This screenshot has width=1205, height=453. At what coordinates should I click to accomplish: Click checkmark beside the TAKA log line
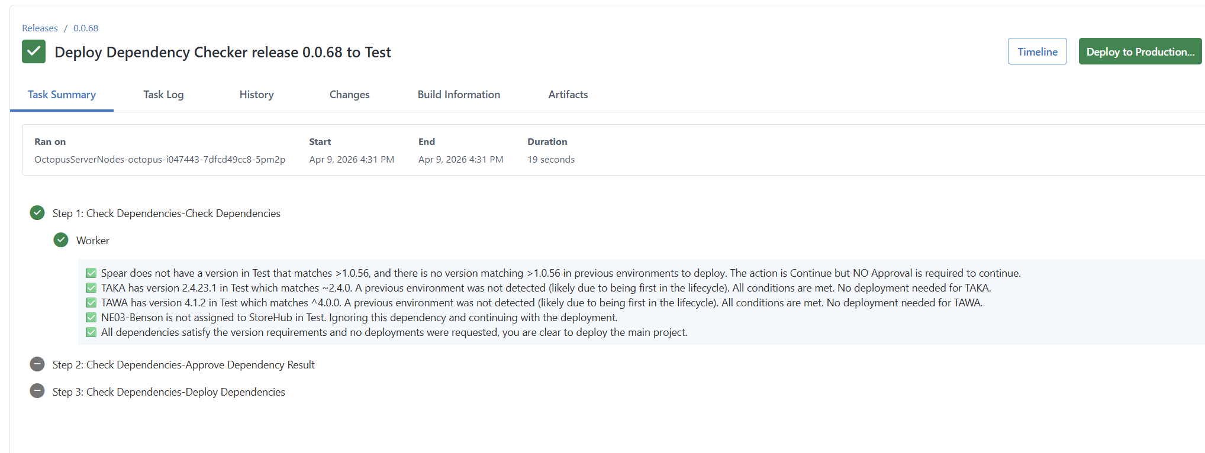(91, 288)
